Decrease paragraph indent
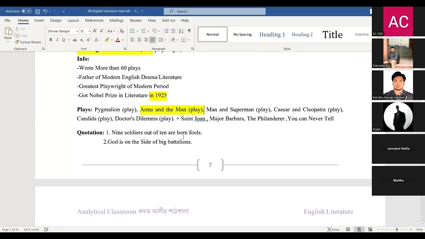 click(x=166, y=31)
